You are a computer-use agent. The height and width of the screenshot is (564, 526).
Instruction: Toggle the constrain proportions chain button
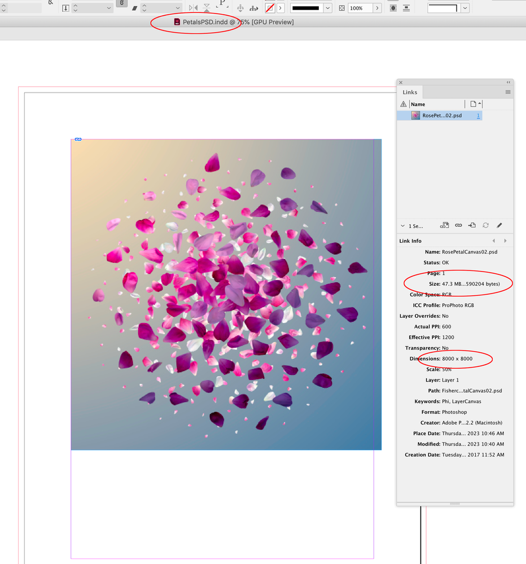tap(122, 3)
